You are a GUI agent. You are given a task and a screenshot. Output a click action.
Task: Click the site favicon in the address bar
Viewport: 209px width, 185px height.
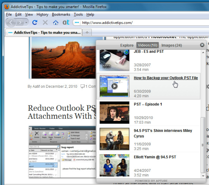click(77, 23)
